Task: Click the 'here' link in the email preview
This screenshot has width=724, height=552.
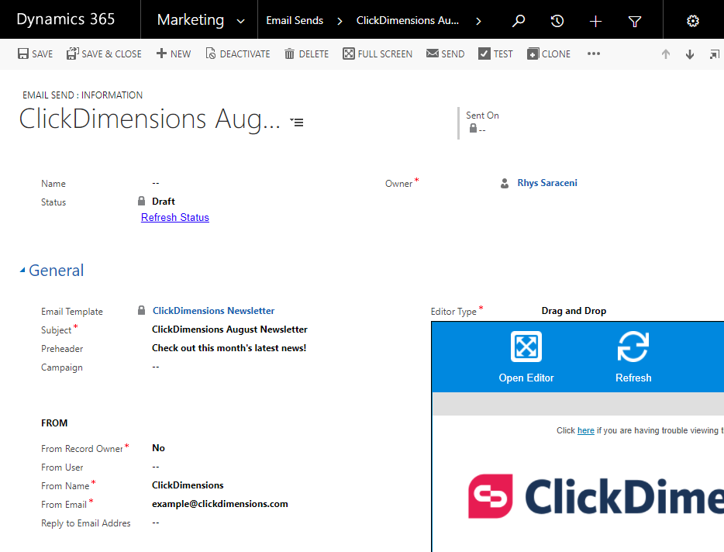Action: pyautogui.click(x=585, y=430)
